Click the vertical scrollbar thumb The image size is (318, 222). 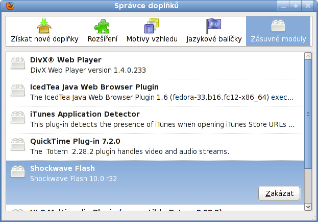tap(307, 115)
